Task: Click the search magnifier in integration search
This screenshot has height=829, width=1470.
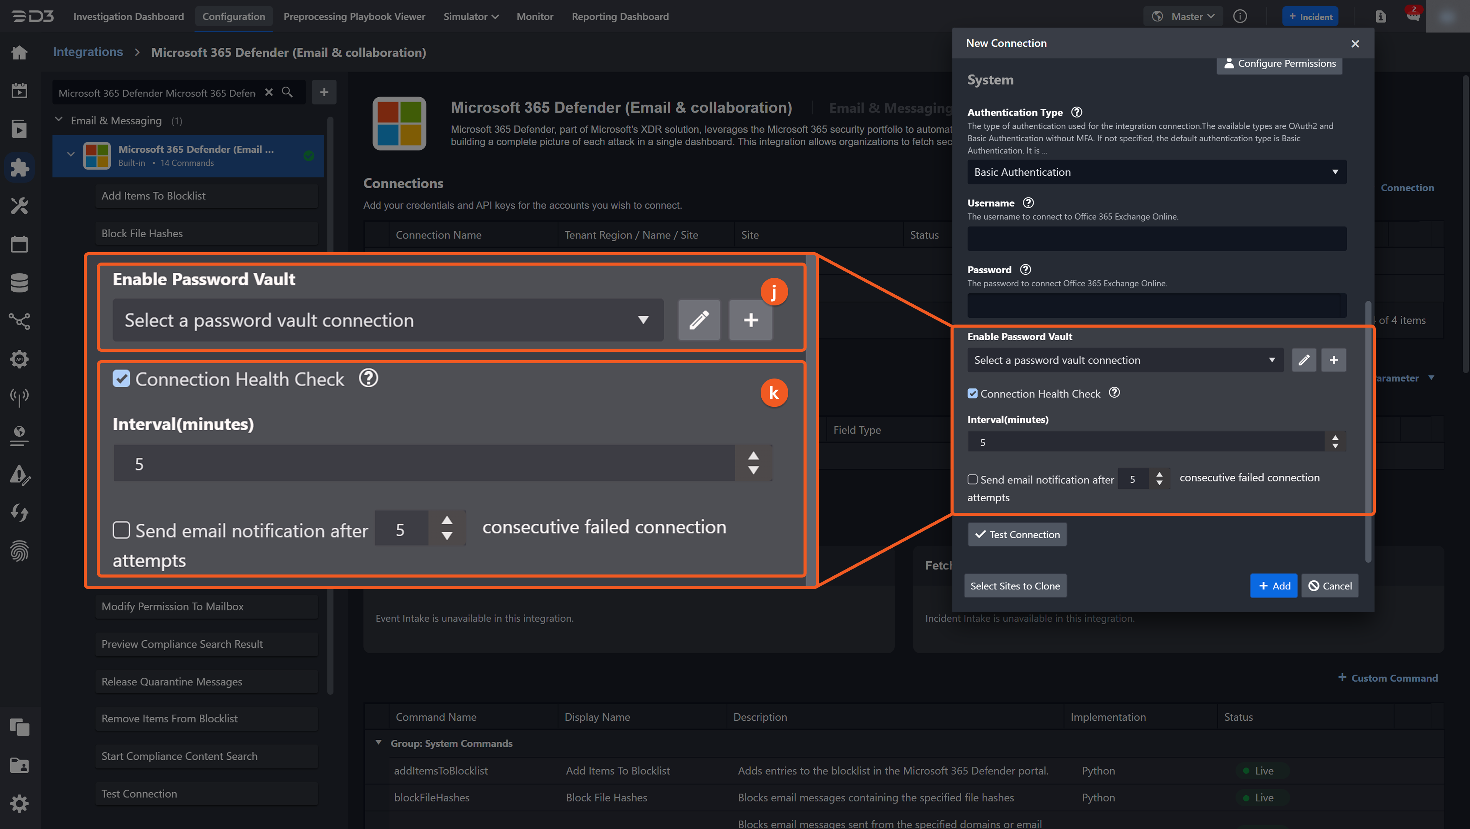Action: click(287, 92)
